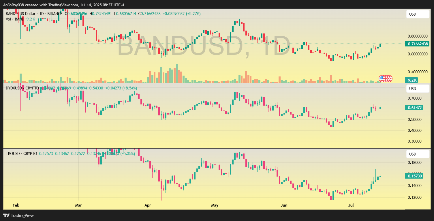Open the USD currency selector in DYDXUSD pane
This screenshot has height=221, width=434.
point(417,89)
